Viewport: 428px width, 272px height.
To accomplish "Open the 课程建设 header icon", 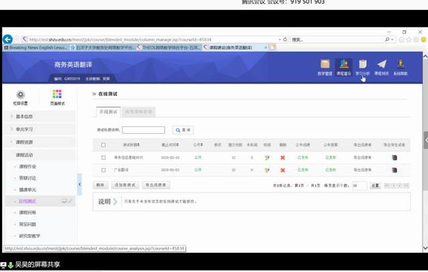I will click(344, 67).
